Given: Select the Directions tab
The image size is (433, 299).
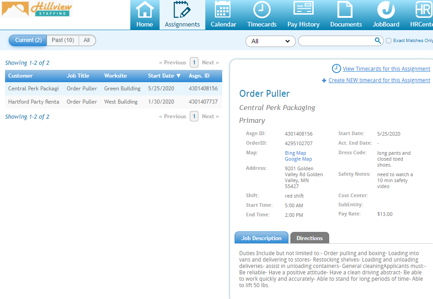Looking at the screenshot, I should point(310,238).
